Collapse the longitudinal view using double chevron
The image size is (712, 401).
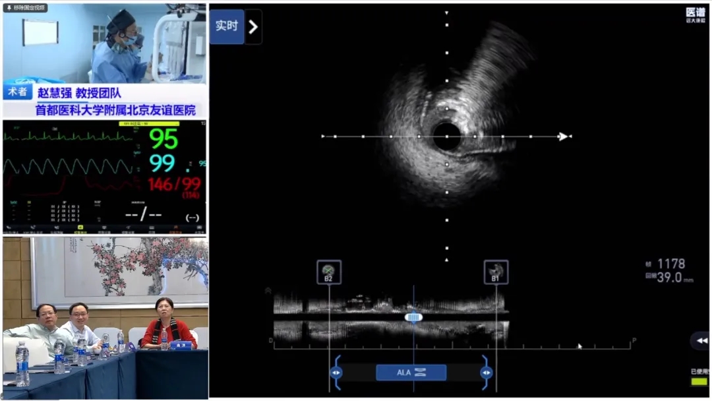click(x=701, y=341)
